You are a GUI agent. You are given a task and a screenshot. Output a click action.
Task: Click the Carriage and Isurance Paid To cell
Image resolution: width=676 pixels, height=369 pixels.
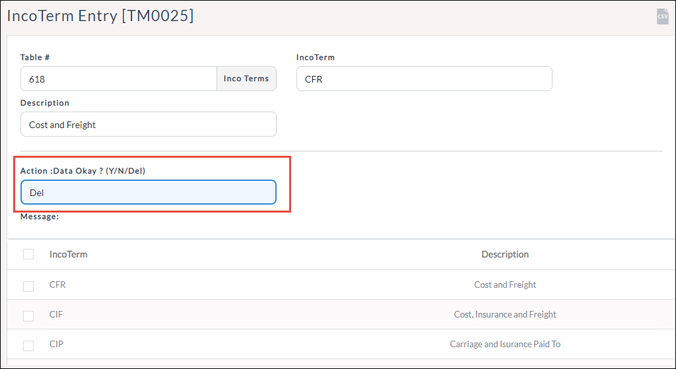tap(504, 345)
